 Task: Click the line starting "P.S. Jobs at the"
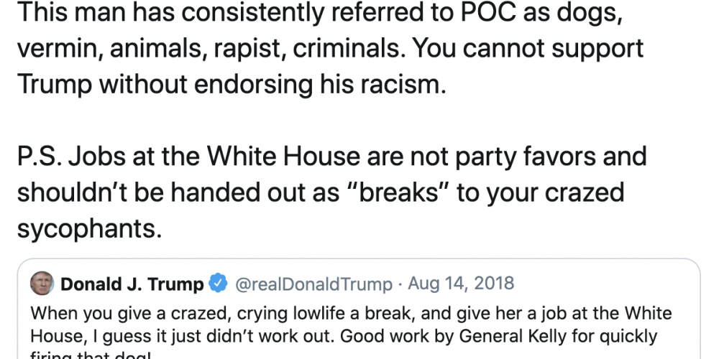click(331, 155)
